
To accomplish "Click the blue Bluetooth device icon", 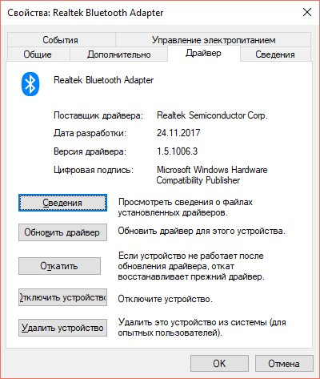I will [x=30, y=84].
